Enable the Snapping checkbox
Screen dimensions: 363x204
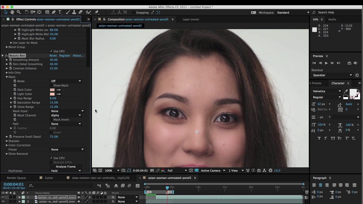[x=133, y=12]
